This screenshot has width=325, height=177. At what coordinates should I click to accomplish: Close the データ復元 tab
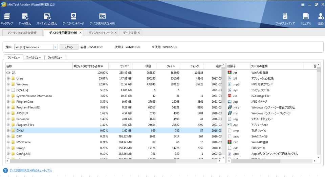139,33
